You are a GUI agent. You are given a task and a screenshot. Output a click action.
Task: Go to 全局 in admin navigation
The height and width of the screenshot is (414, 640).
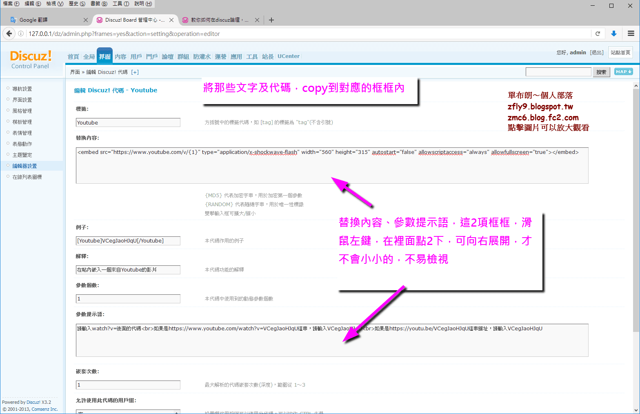coord(89,57)
